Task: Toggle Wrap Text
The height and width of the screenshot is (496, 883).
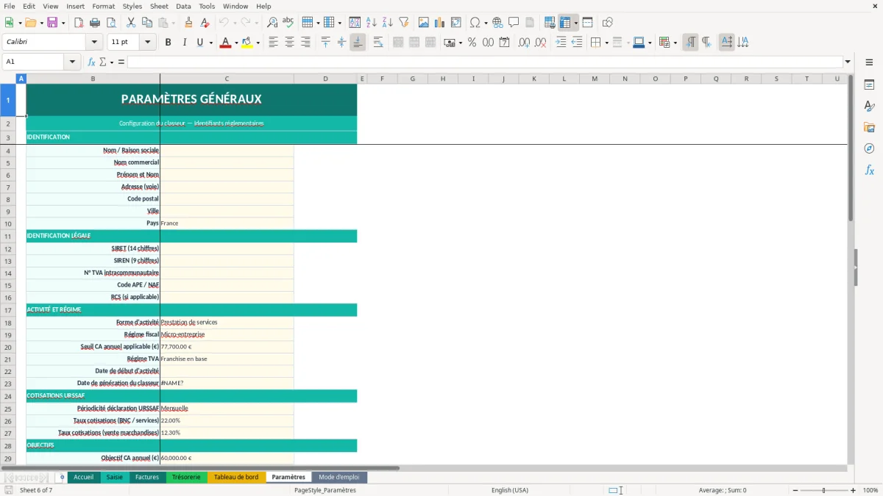Action: click(x=378, y=43)
